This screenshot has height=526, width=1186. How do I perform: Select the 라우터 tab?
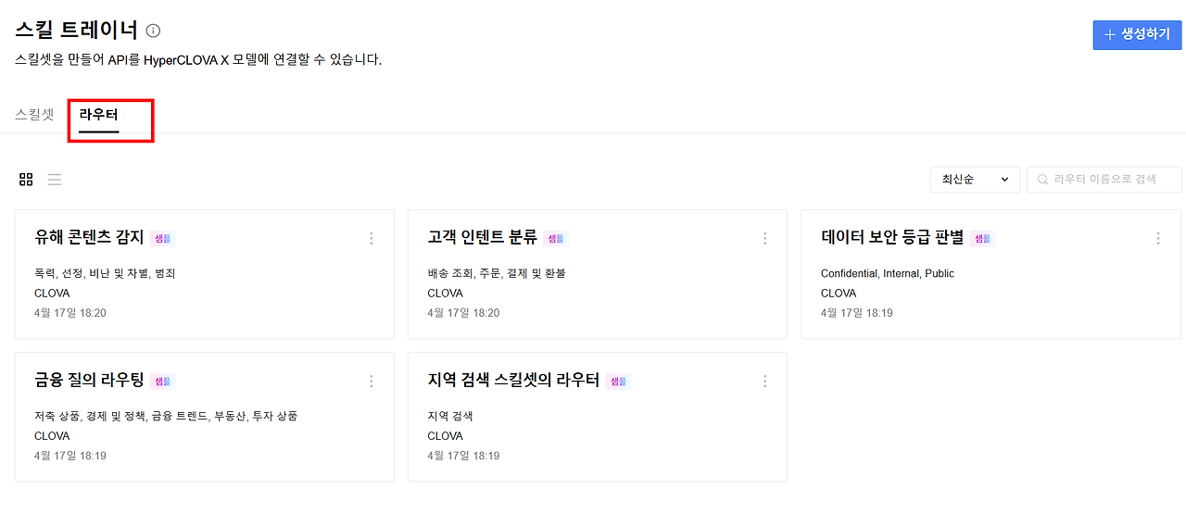[x=99, y=116]
